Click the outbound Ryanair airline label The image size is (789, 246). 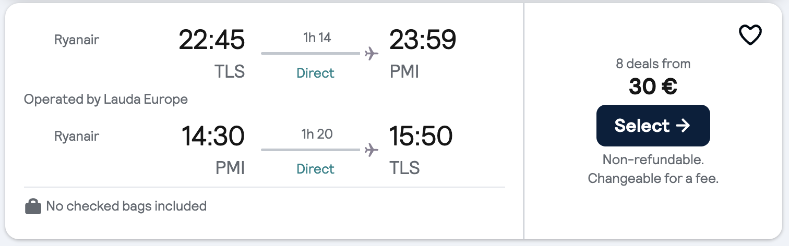pyautogui.click(x=77, y=40)
